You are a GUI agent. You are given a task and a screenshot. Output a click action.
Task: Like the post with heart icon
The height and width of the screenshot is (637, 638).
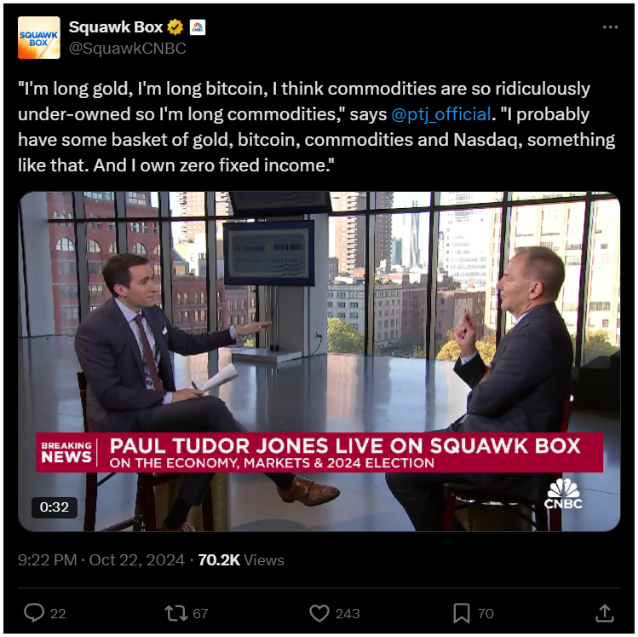tap(319, 613)
